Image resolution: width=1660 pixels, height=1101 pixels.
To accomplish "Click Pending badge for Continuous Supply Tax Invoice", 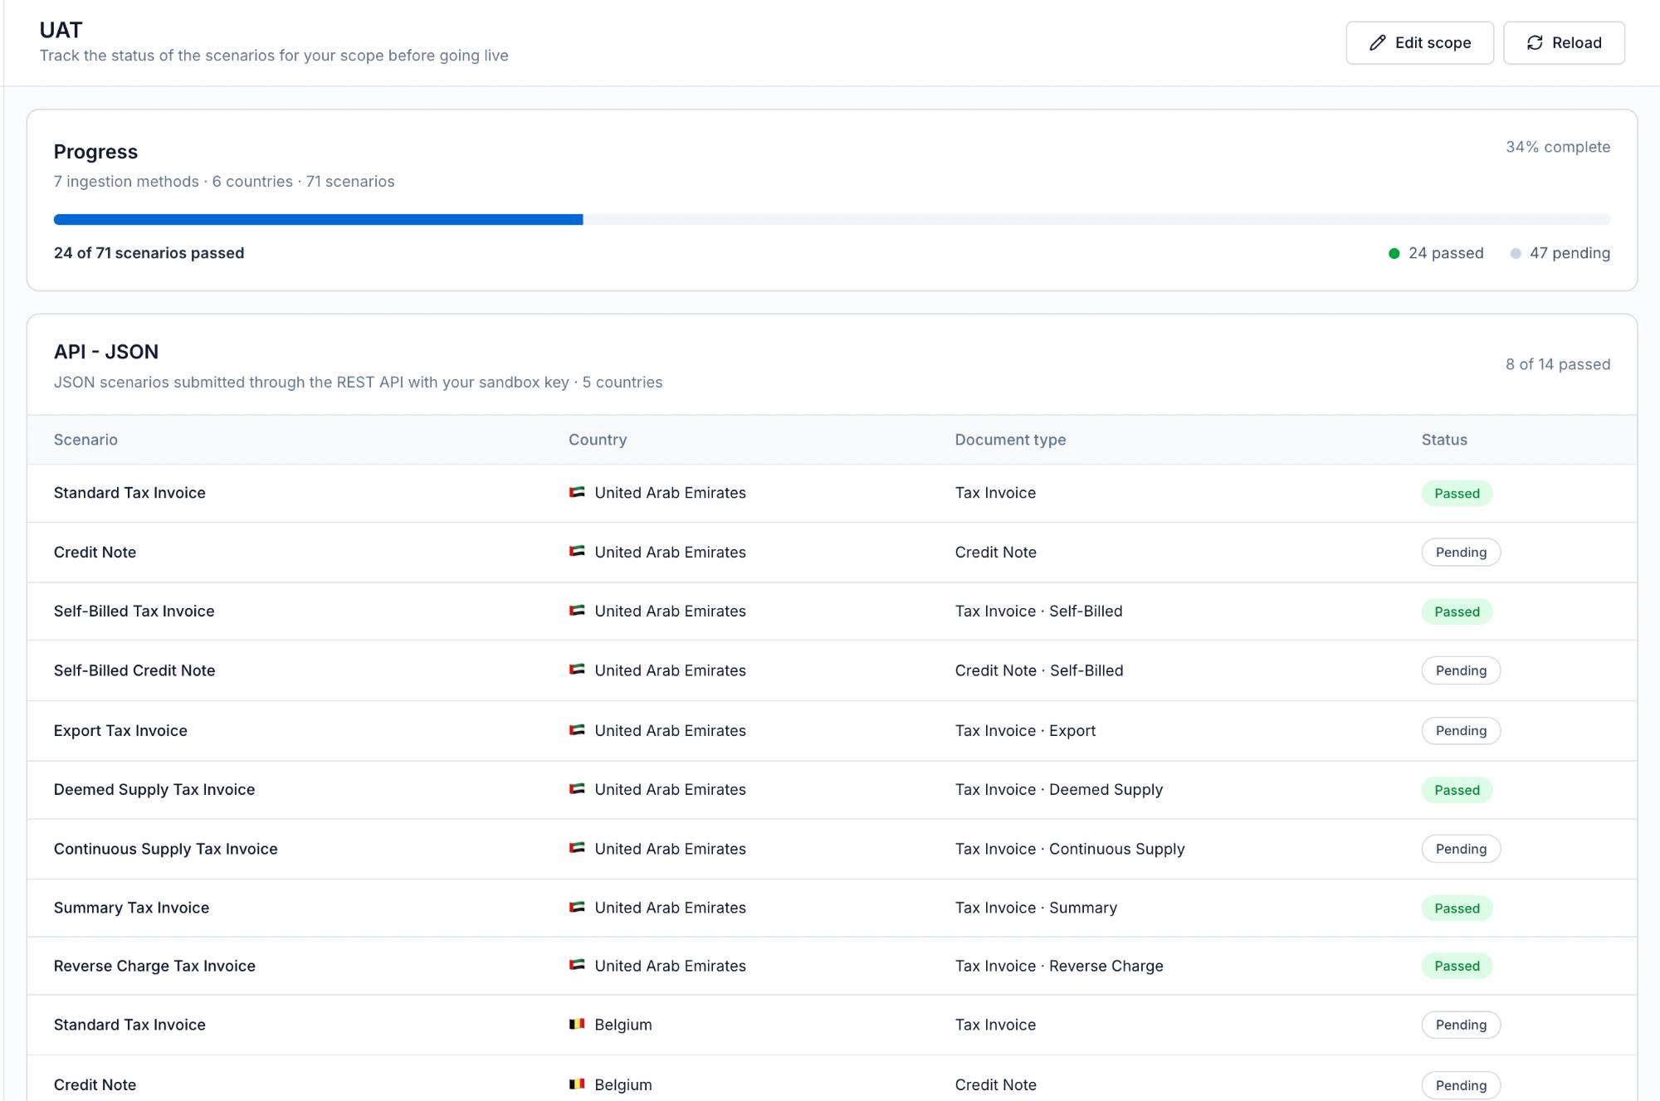I will [x=1461, y=849].
